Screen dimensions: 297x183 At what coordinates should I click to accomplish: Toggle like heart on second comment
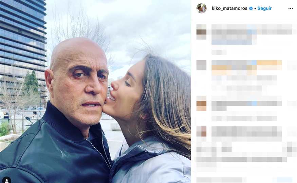point(292,65)
